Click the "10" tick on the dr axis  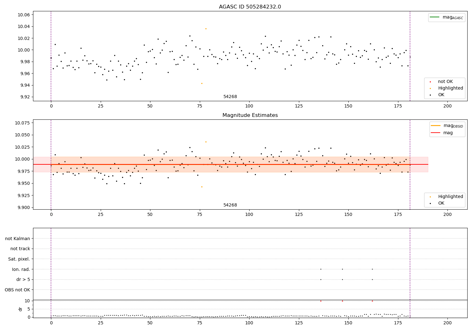[x=27, y=301]
